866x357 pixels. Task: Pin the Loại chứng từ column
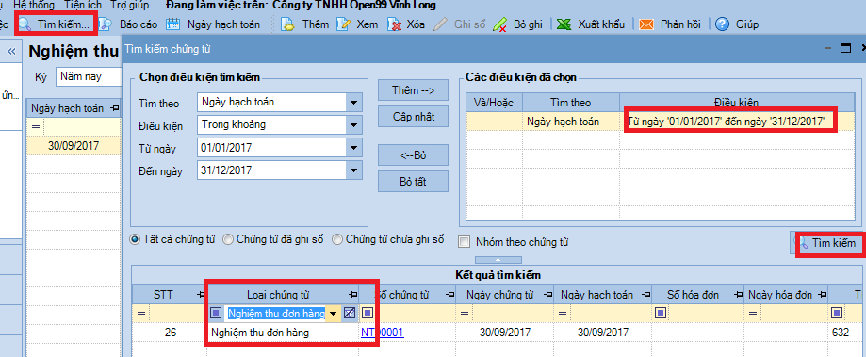coord(353,295)
